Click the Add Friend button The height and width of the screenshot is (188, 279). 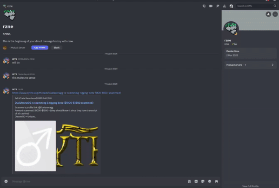click(x=40, y=48)
